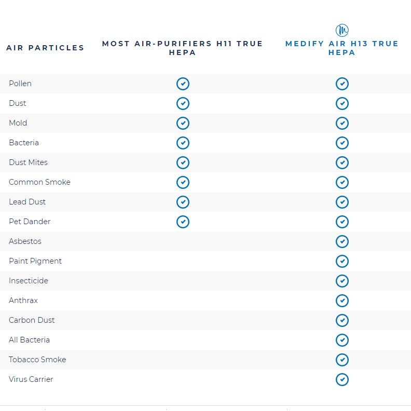Viewport: 411px width, 411px height.
Task: Click the Insecticide row label
Action: pyautogui.click(x=29, y=281)
